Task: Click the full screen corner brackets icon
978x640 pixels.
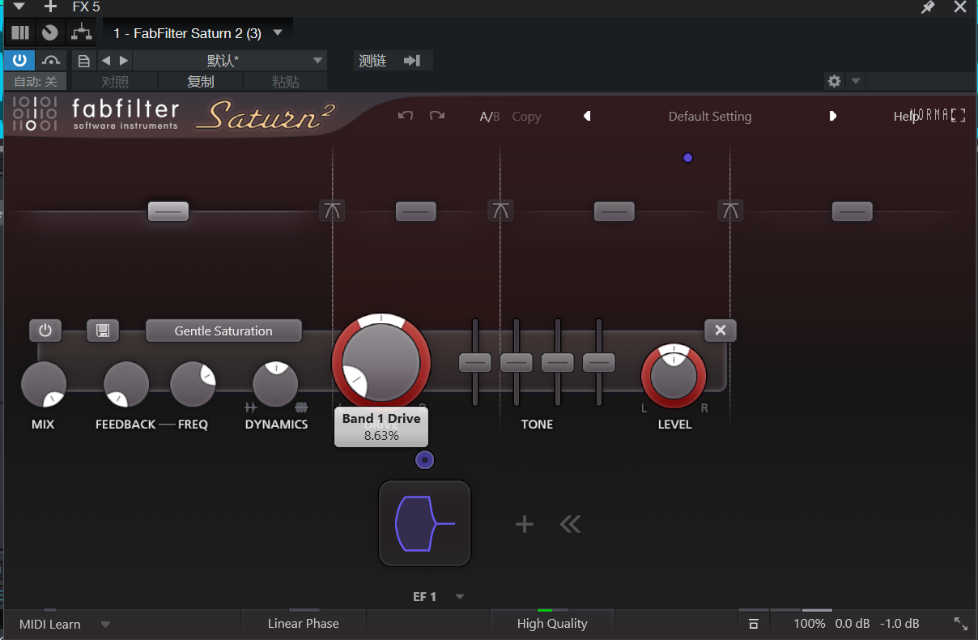Action: point(959,116)
